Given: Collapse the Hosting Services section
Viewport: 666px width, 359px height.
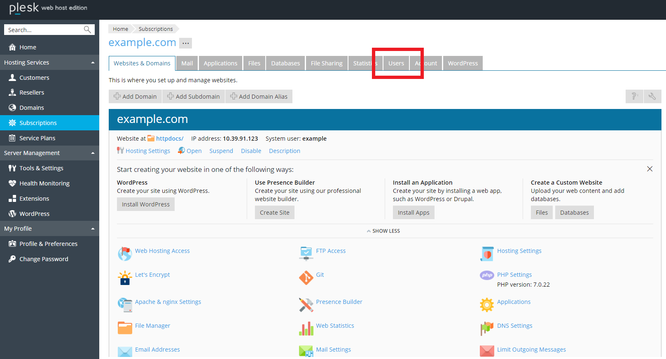Looking at the screenshot, I should pyautogui.click(x=93, y=63).
